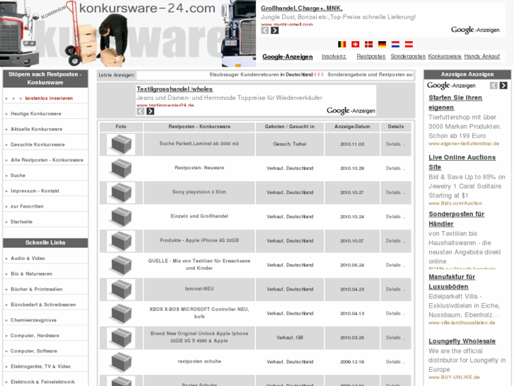Click the Denmark flag icon

point(369,44)
